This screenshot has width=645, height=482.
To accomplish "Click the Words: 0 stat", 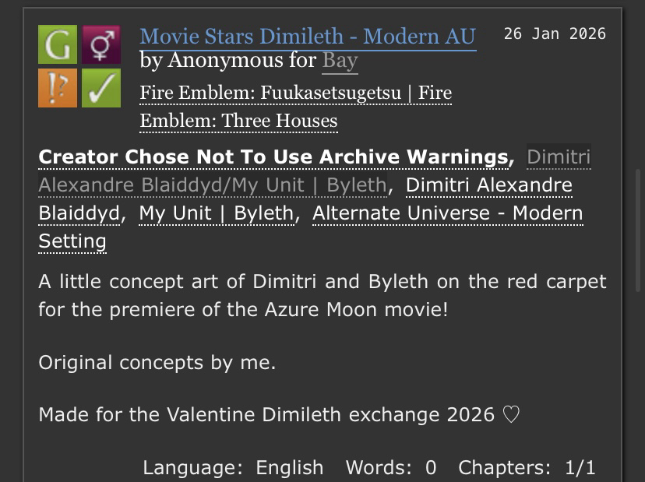I will (391, 467).
